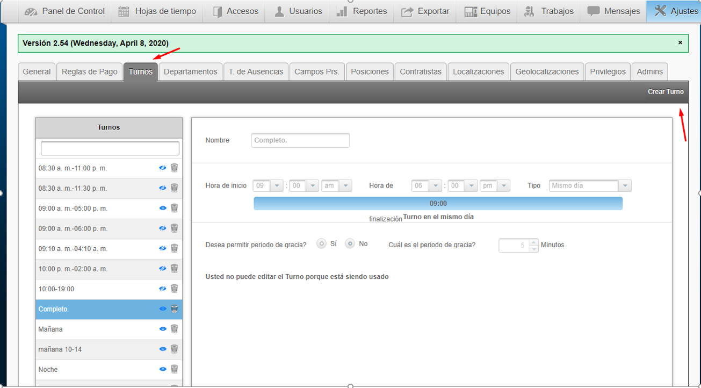This screenshot has height=388, width=701.
Task: Select the 09:00 a. m.-05:00 p. m. shift row
Action: coord(109,209)
